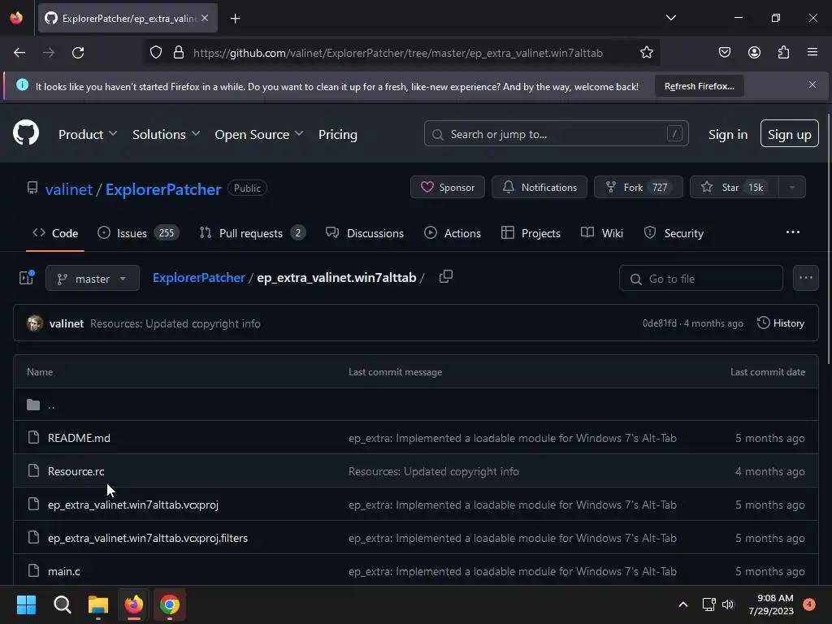
Task: Copy path icon next to breadcrumb
Action: [446, 276]
